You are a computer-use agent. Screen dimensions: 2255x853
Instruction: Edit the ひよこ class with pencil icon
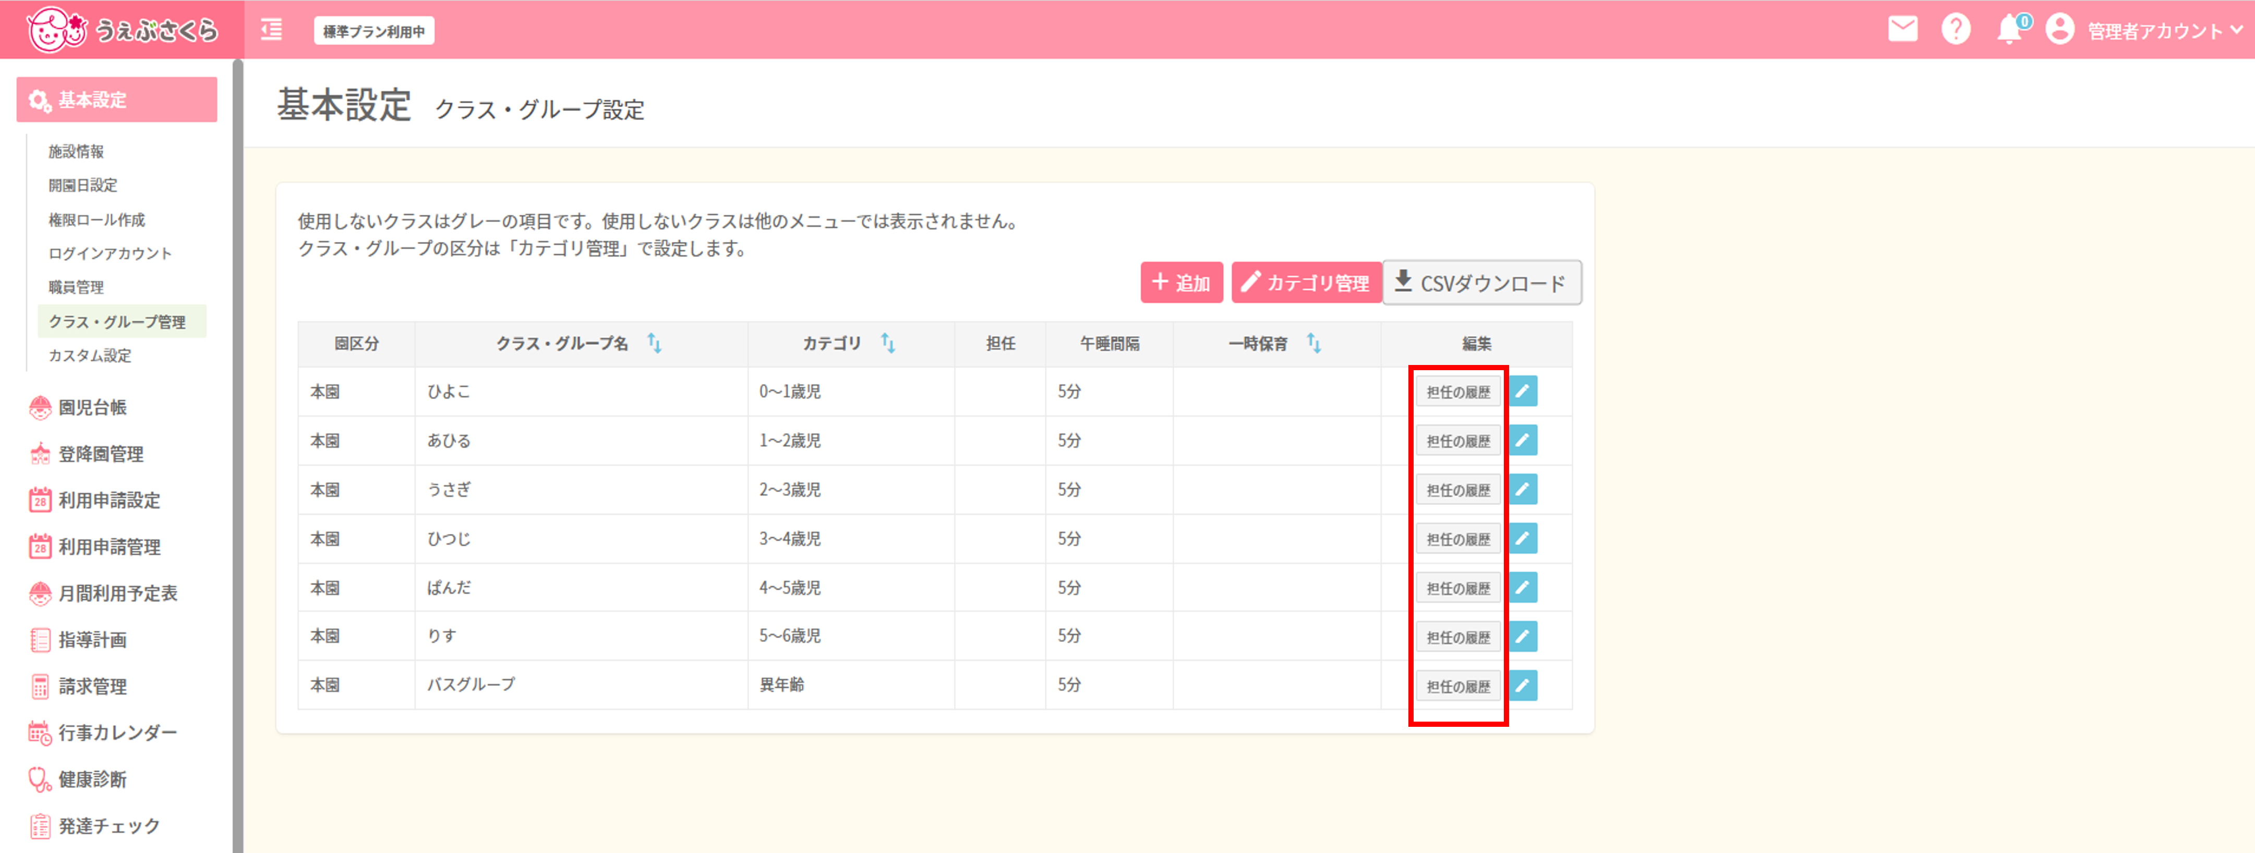[1523, 391]
